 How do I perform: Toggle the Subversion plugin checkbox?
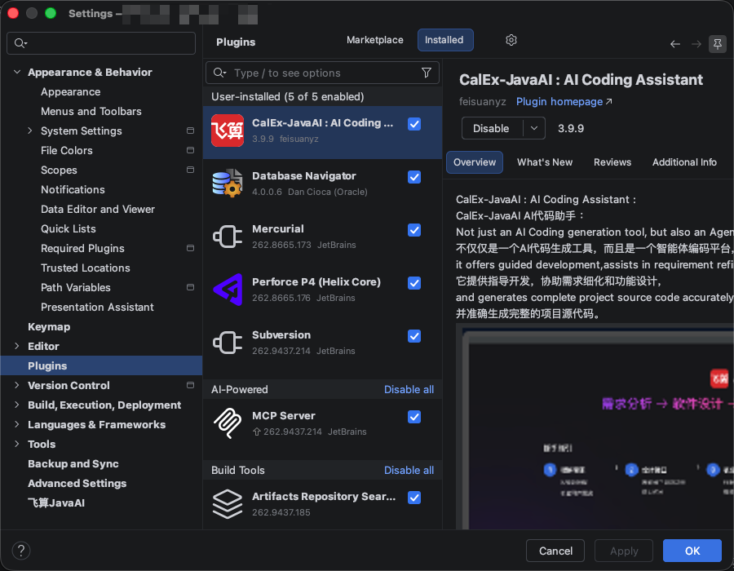click(x=414, y=336)
